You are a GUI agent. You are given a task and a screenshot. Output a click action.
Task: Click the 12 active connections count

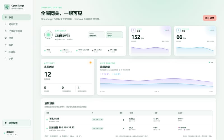click(48, 74)
